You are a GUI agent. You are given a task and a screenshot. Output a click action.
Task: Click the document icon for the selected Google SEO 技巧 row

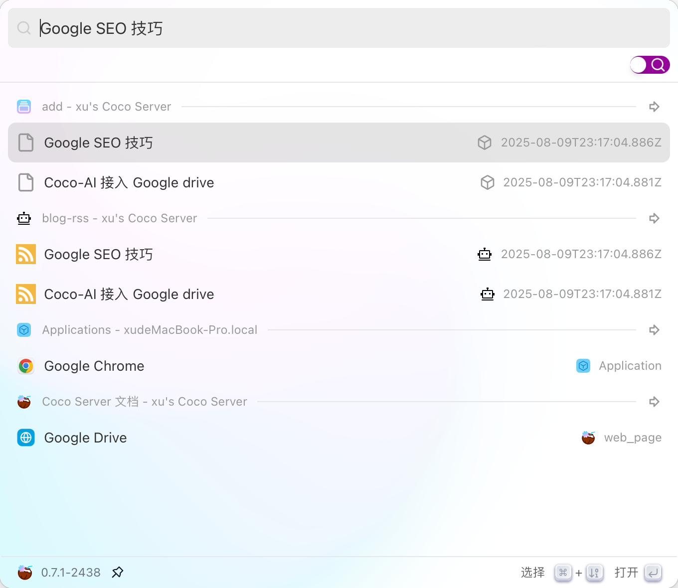pos(26,143)
